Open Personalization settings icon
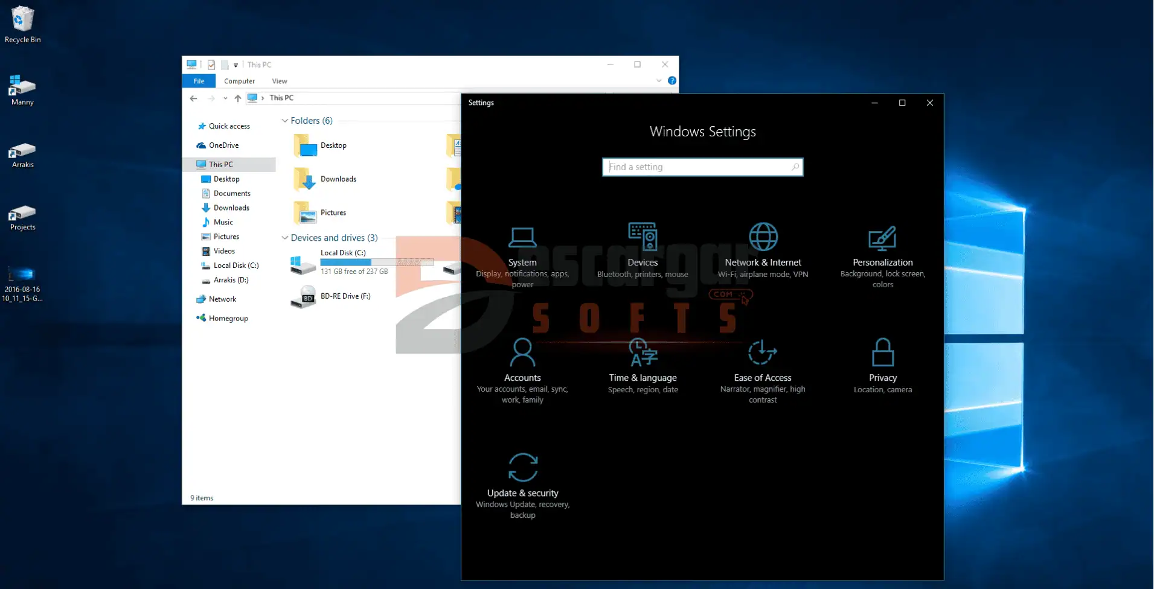Image resolution: width=1154 pixels, height=589 pixels. click(x=882, y=238)
